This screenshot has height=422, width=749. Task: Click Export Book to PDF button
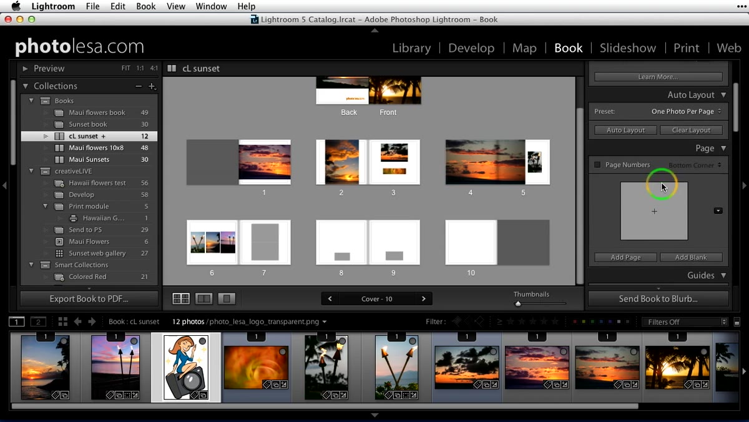click(89, 299)
